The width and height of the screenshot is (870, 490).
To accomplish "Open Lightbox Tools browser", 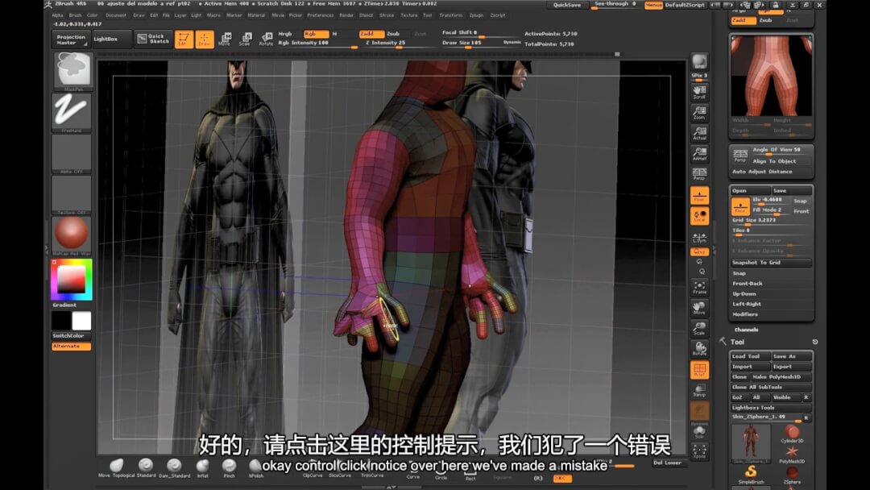I will [771, 407].
